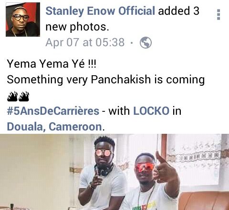The width and height of the screenshot is (229, 210).
Task: Click the public globe privacy icon
Action: (146, 42)
